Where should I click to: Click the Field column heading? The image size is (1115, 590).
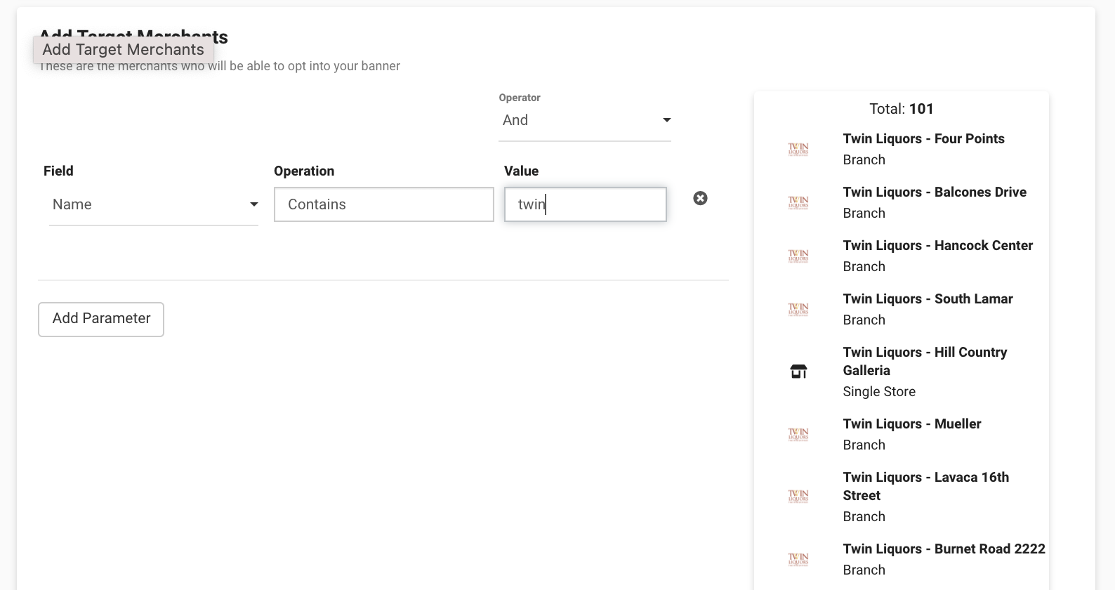tap(58, 171)
